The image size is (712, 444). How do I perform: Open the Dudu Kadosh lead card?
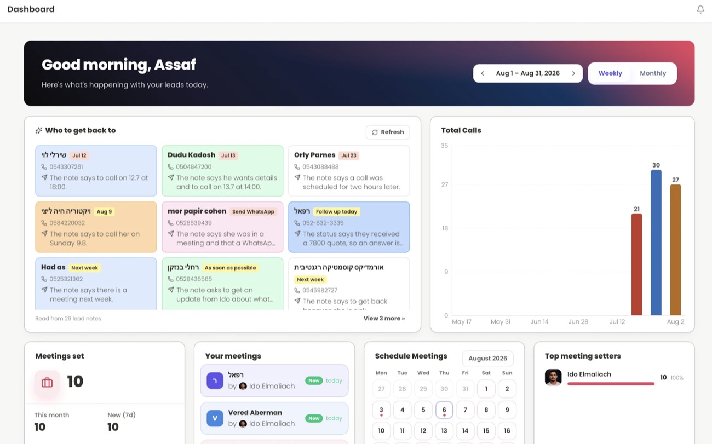point(222,171)
